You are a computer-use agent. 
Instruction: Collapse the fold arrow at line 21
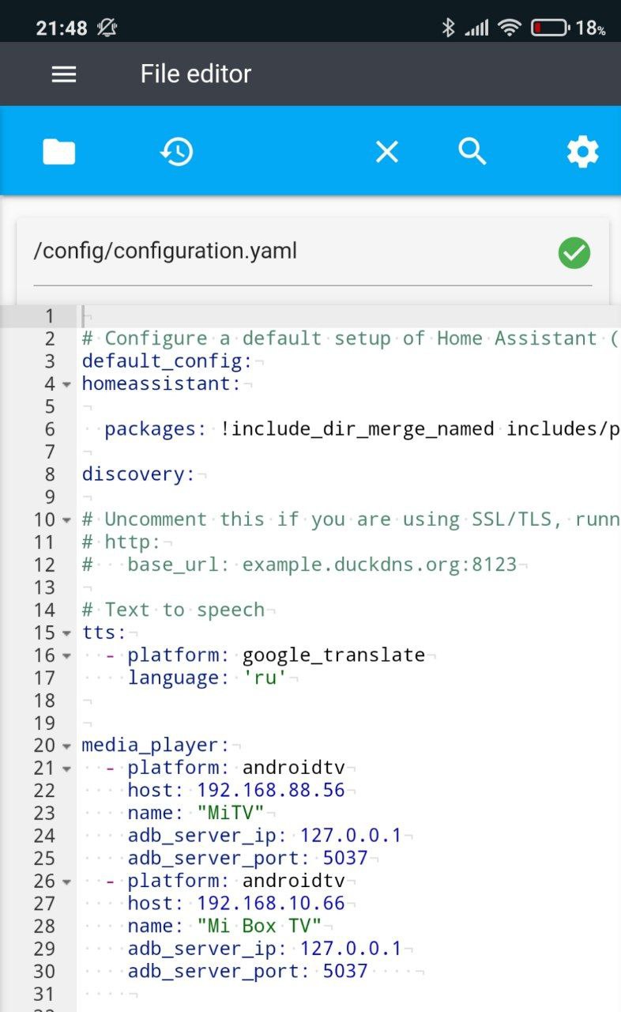pyautogui.click(x=66, y=768)
